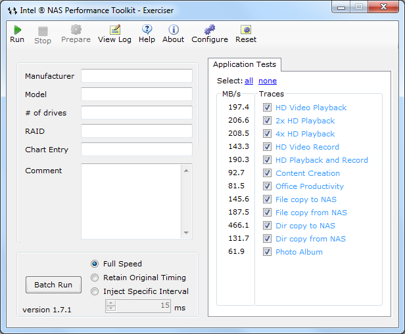Open the About info icon
This screenshot has height=334, width=405.
pyautogui.click(x=174, y=30)
